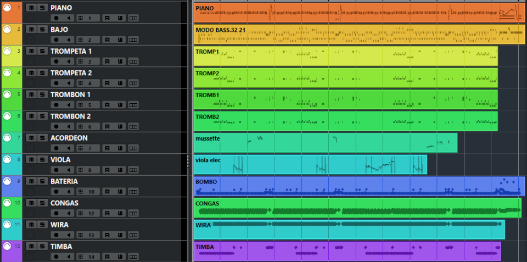Enable write automation on TROMPETA 1 track
The height and width of the screenshot is (262, 527).
[x=120, y=62]
